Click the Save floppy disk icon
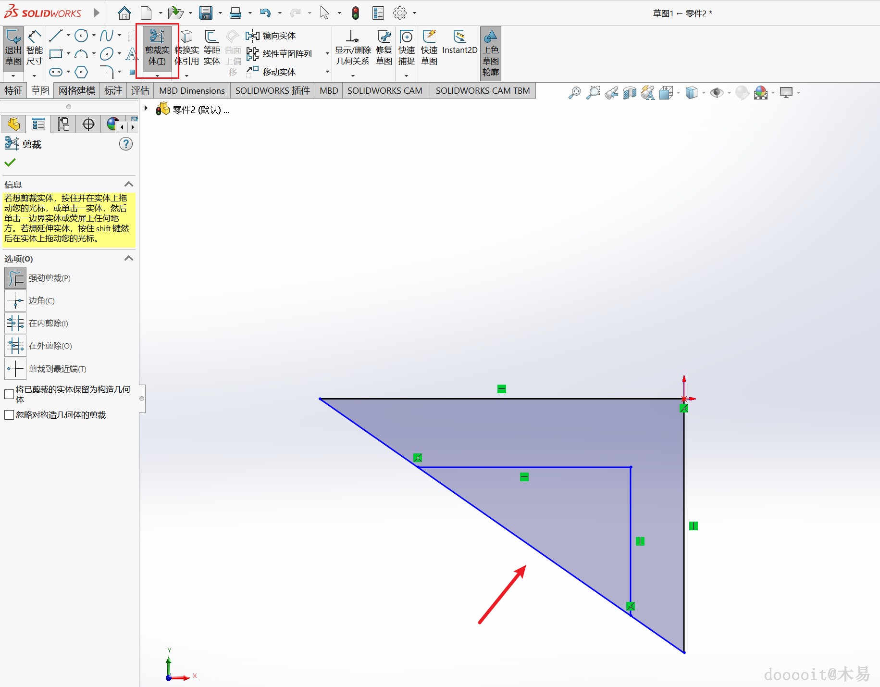Image resolution: width=880 pixels, height=687 pixels. (x=206, y=13)
